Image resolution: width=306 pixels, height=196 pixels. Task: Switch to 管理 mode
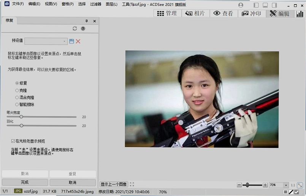(167, 13)
